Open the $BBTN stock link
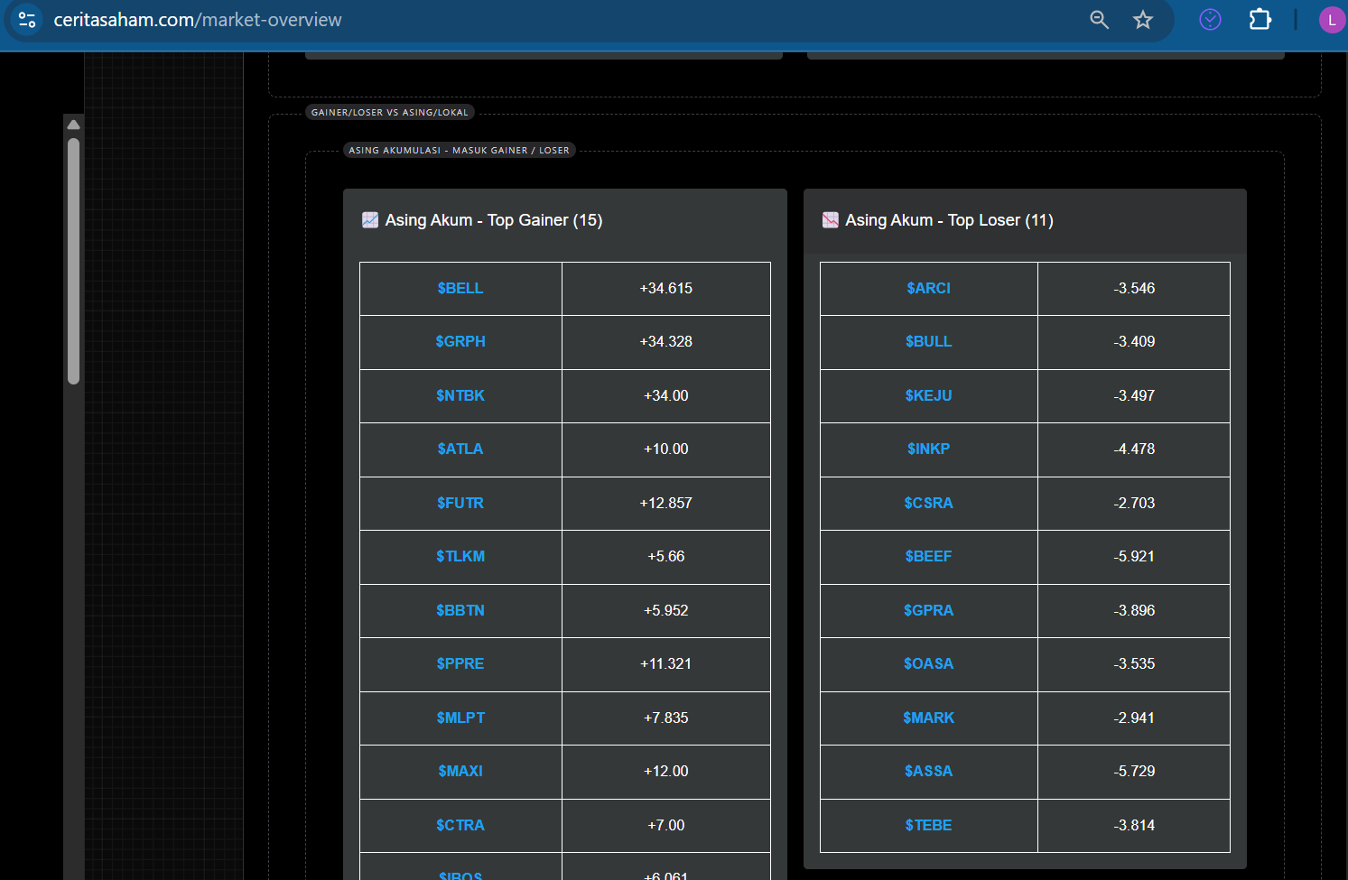Viewport: 1348px width, 880px height. click(460, 611)
